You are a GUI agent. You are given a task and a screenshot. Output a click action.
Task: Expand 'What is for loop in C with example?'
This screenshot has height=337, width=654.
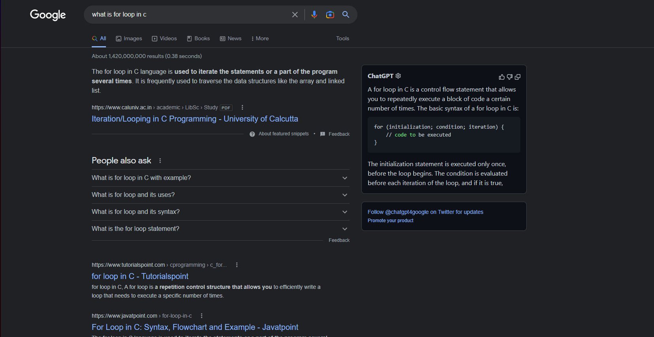[221, 178]
